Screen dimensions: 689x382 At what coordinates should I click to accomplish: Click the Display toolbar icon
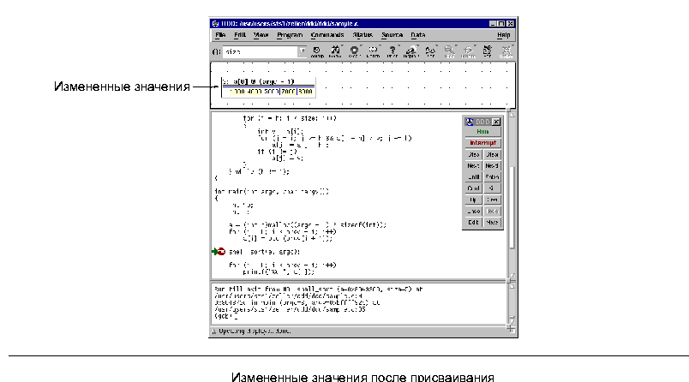(412, 51)
